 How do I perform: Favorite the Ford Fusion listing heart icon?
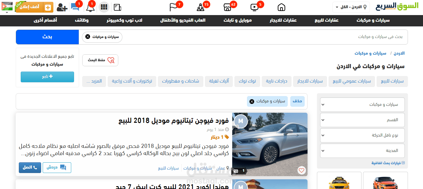[x=302, y=170]
